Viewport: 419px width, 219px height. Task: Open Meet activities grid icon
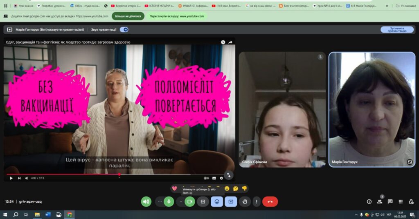[401, 202]
